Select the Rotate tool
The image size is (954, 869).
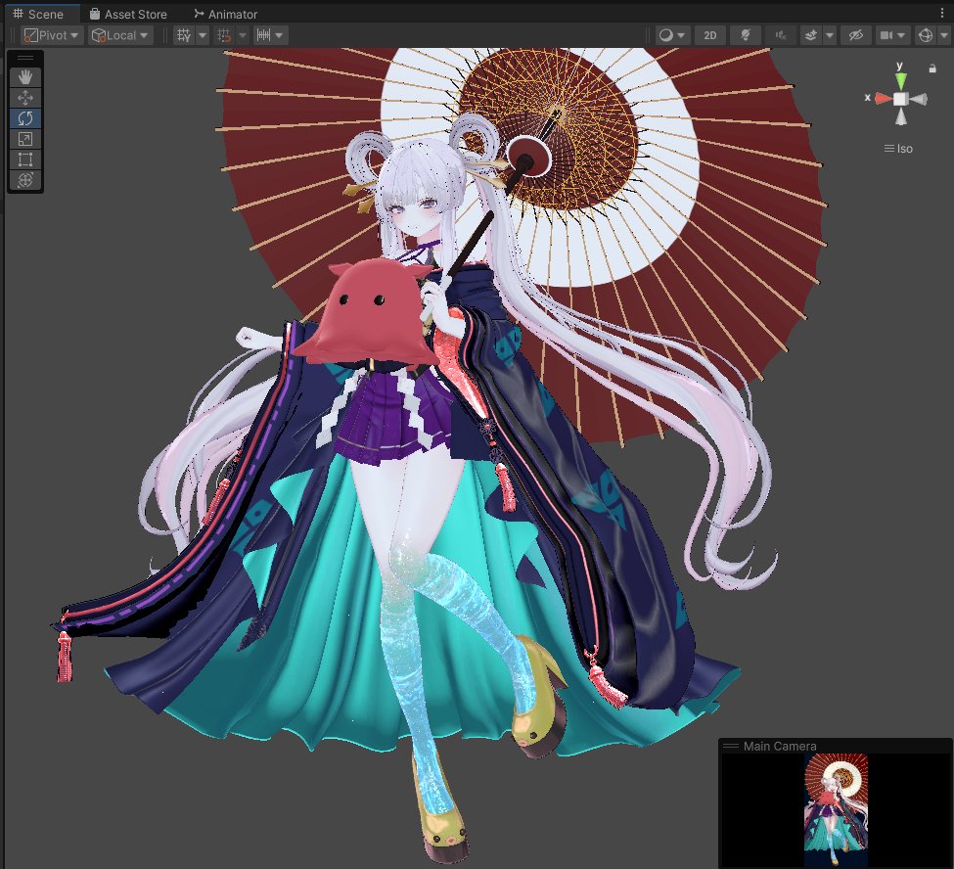[24, 118]
